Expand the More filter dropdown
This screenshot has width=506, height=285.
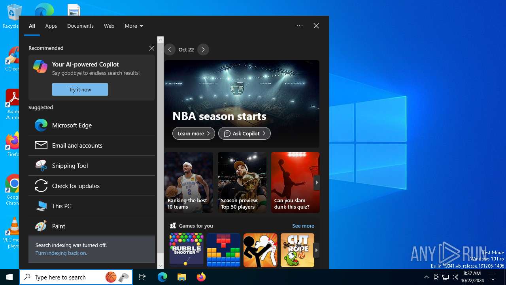point(134,26)
